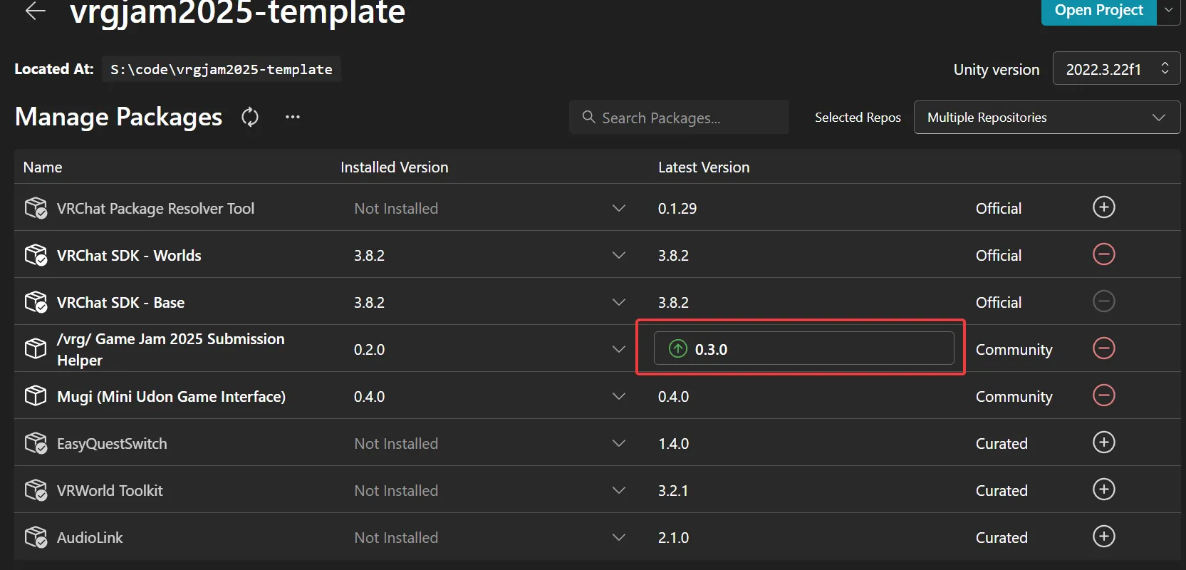
Task: Select the AudioLink name
Action: [90, 537]
